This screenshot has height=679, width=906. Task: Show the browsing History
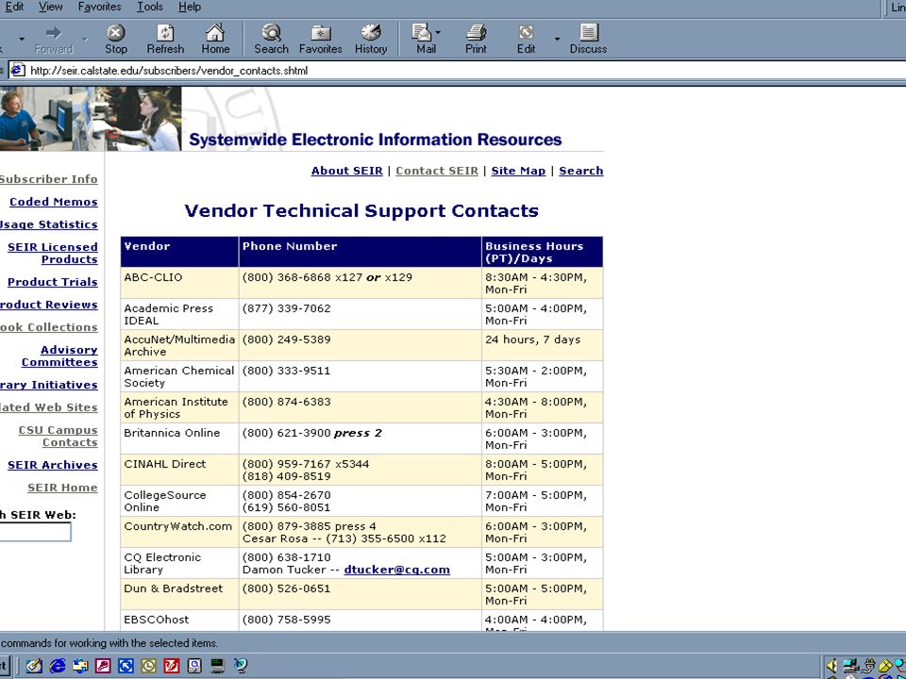371,40
